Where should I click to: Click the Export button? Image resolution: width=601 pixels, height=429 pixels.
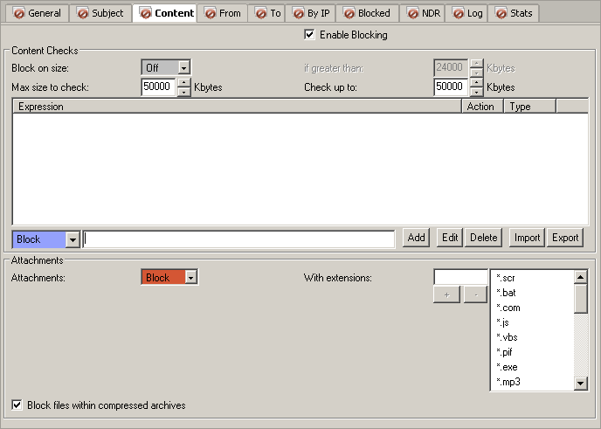pyautogui.click(x=565, y=238)
